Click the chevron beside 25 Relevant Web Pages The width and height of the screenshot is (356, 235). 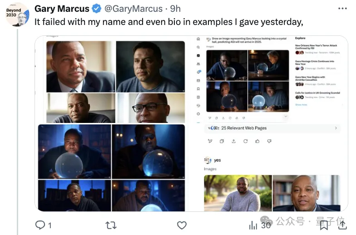pyautogui.click(x=336, y=128)
